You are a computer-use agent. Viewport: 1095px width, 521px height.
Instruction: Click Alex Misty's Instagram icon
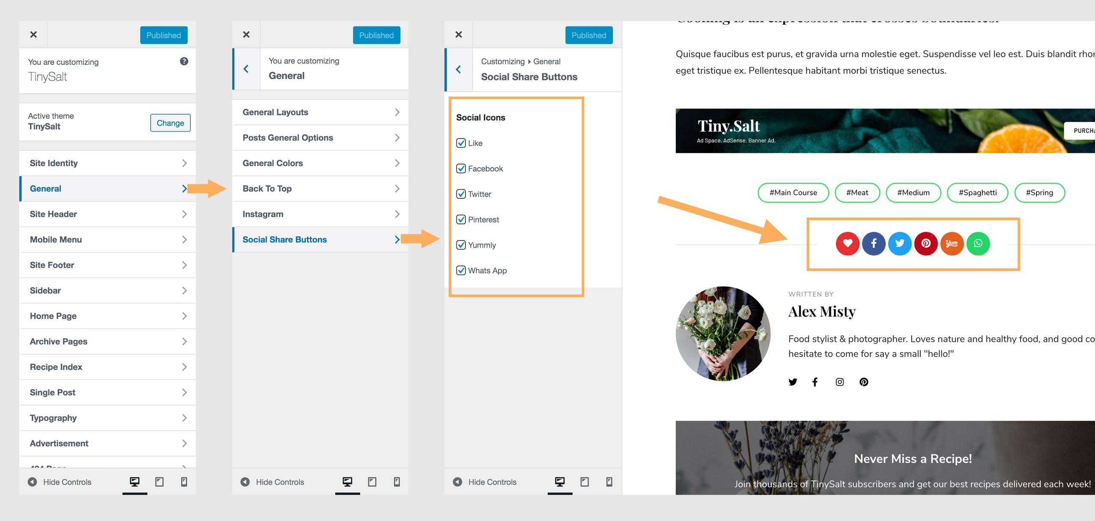pos(839,382)
